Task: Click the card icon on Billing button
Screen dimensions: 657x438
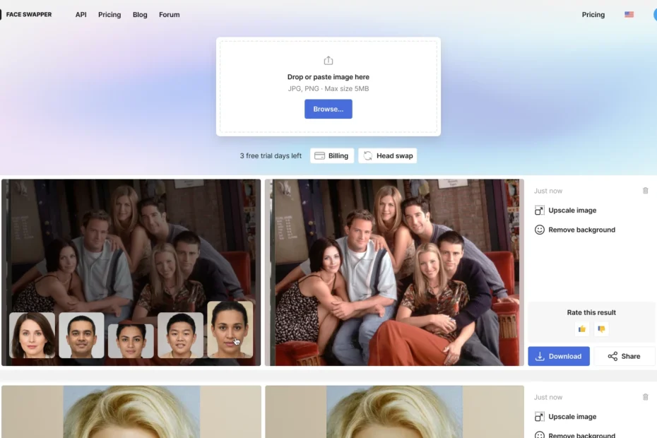Action: coord(320,156)
